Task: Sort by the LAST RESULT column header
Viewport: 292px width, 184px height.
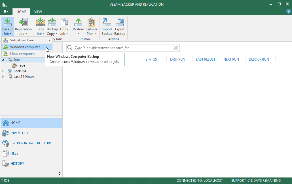Action: point(206,59)
